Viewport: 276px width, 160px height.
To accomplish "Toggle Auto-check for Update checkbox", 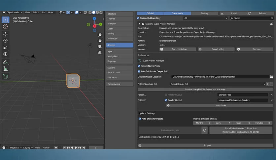I will 140,119.
